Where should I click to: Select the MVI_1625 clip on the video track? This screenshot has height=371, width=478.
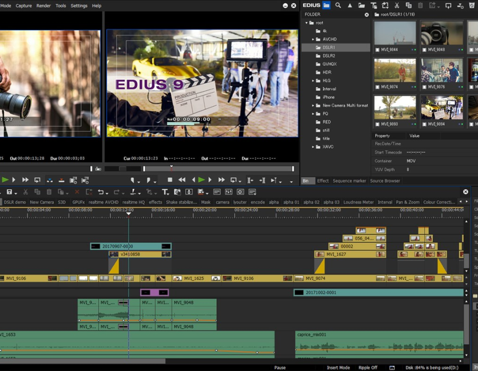(x=196, y=278)
